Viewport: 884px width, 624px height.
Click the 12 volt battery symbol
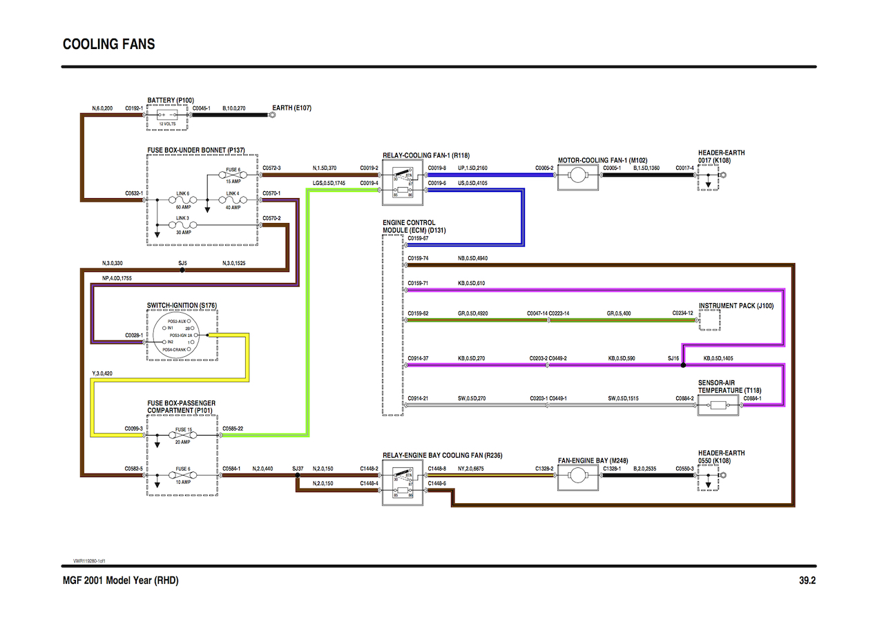point(167,116)
